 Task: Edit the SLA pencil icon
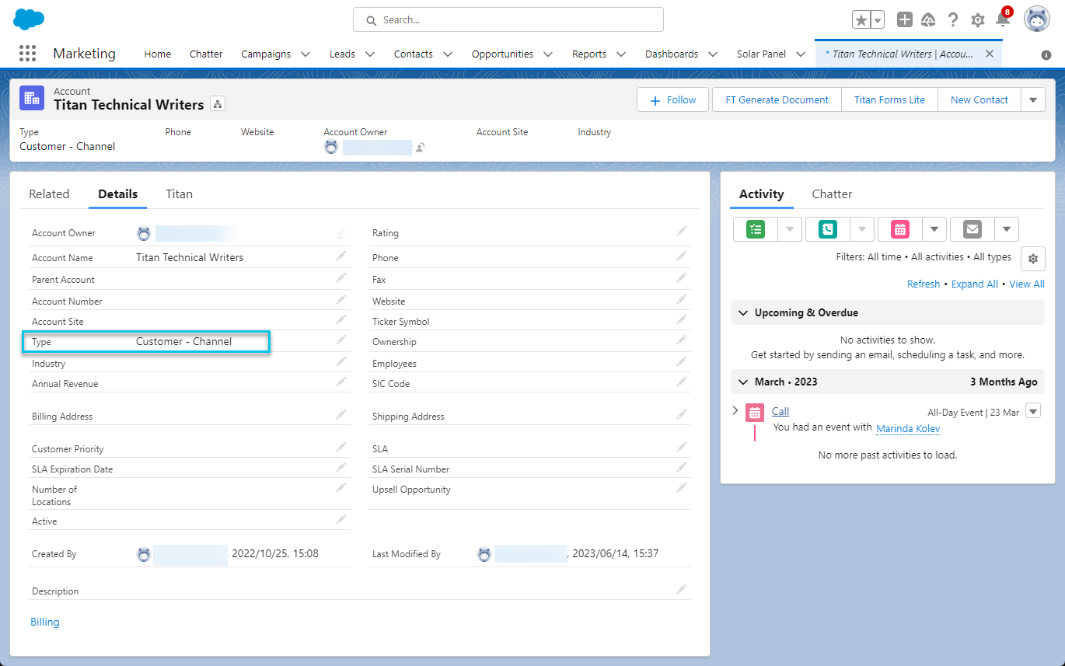click(x=682, y=446)
